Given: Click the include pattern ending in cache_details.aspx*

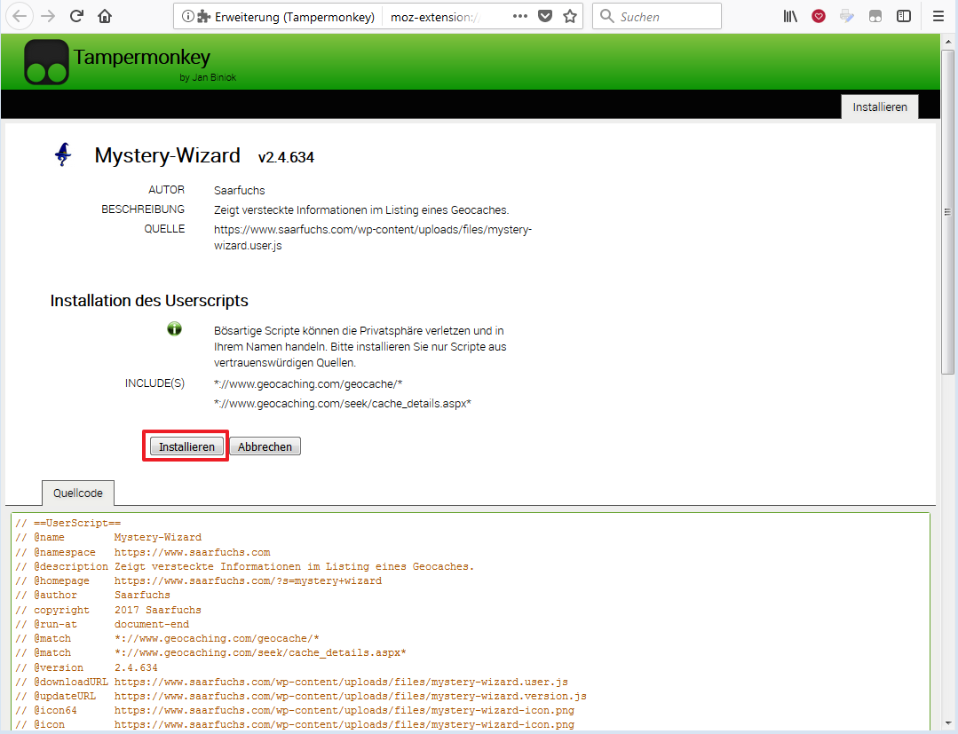Looking at the screenshot, I should coord(342,404).
